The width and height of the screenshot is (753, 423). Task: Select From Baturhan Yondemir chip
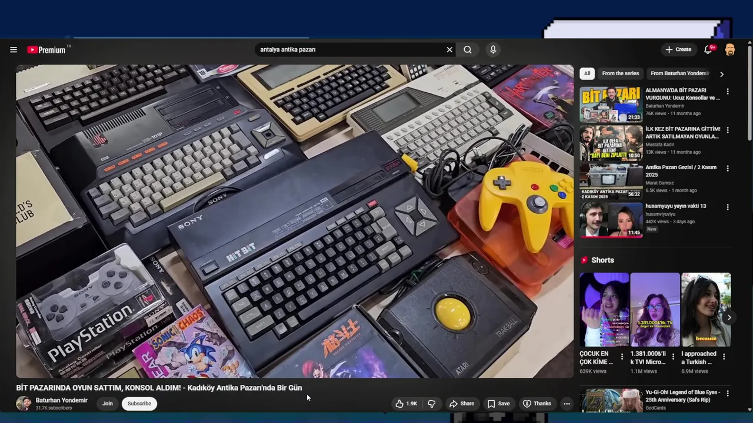[680, 73]
